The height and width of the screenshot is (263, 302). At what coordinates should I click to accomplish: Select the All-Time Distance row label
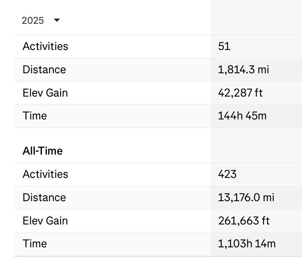pos(44,197)
